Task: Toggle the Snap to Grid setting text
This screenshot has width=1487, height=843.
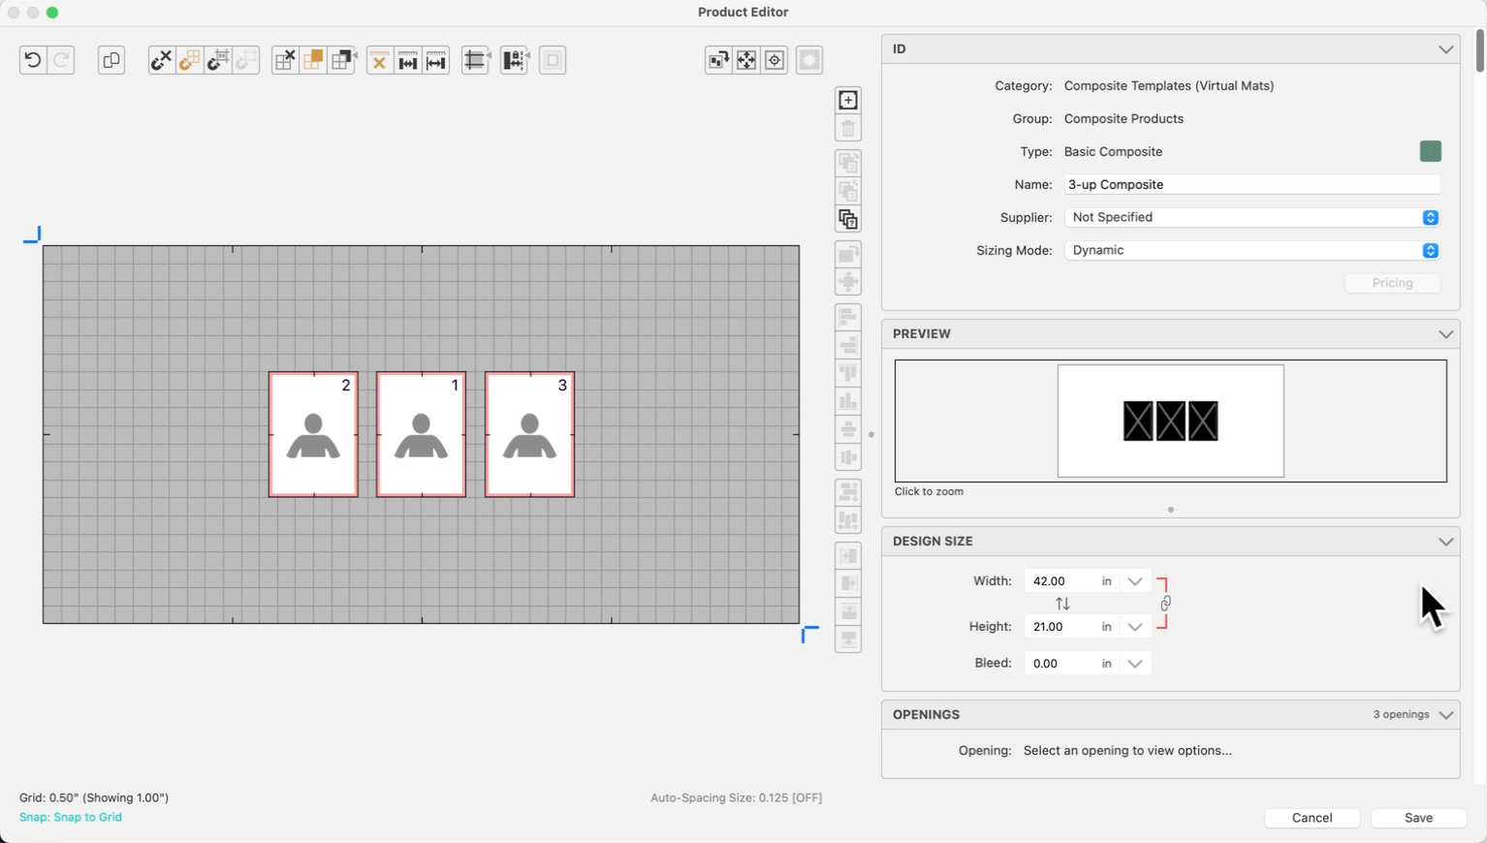Action: coord(71,817)
